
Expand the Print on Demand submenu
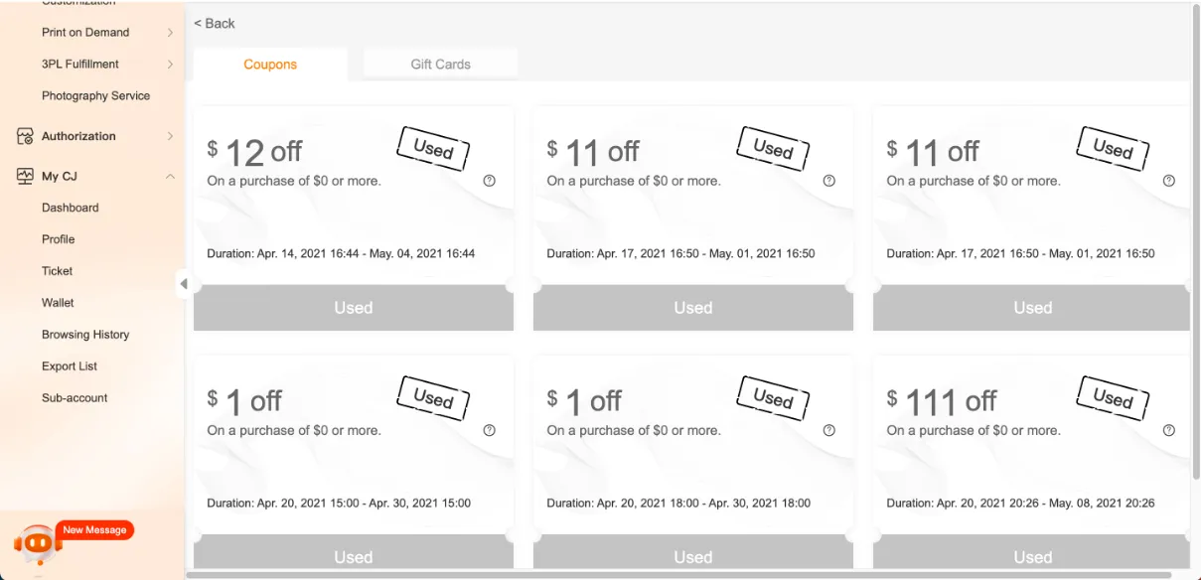[x=170, y=33]
